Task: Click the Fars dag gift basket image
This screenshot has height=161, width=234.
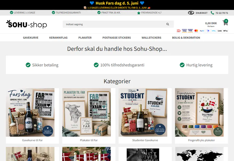Action: (30, 112)
